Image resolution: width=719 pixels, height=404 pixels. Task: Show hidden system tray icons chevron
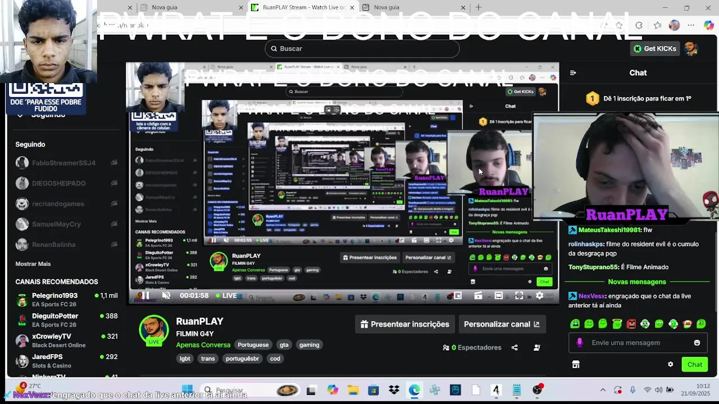pos(603,390)
